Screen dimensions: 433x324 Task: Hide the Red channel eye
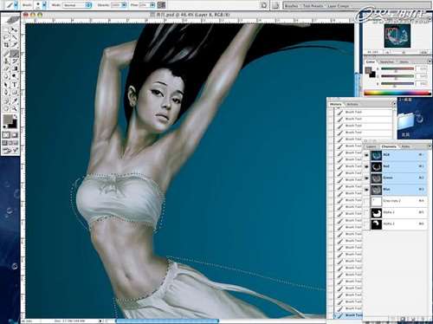click(366, 166)
